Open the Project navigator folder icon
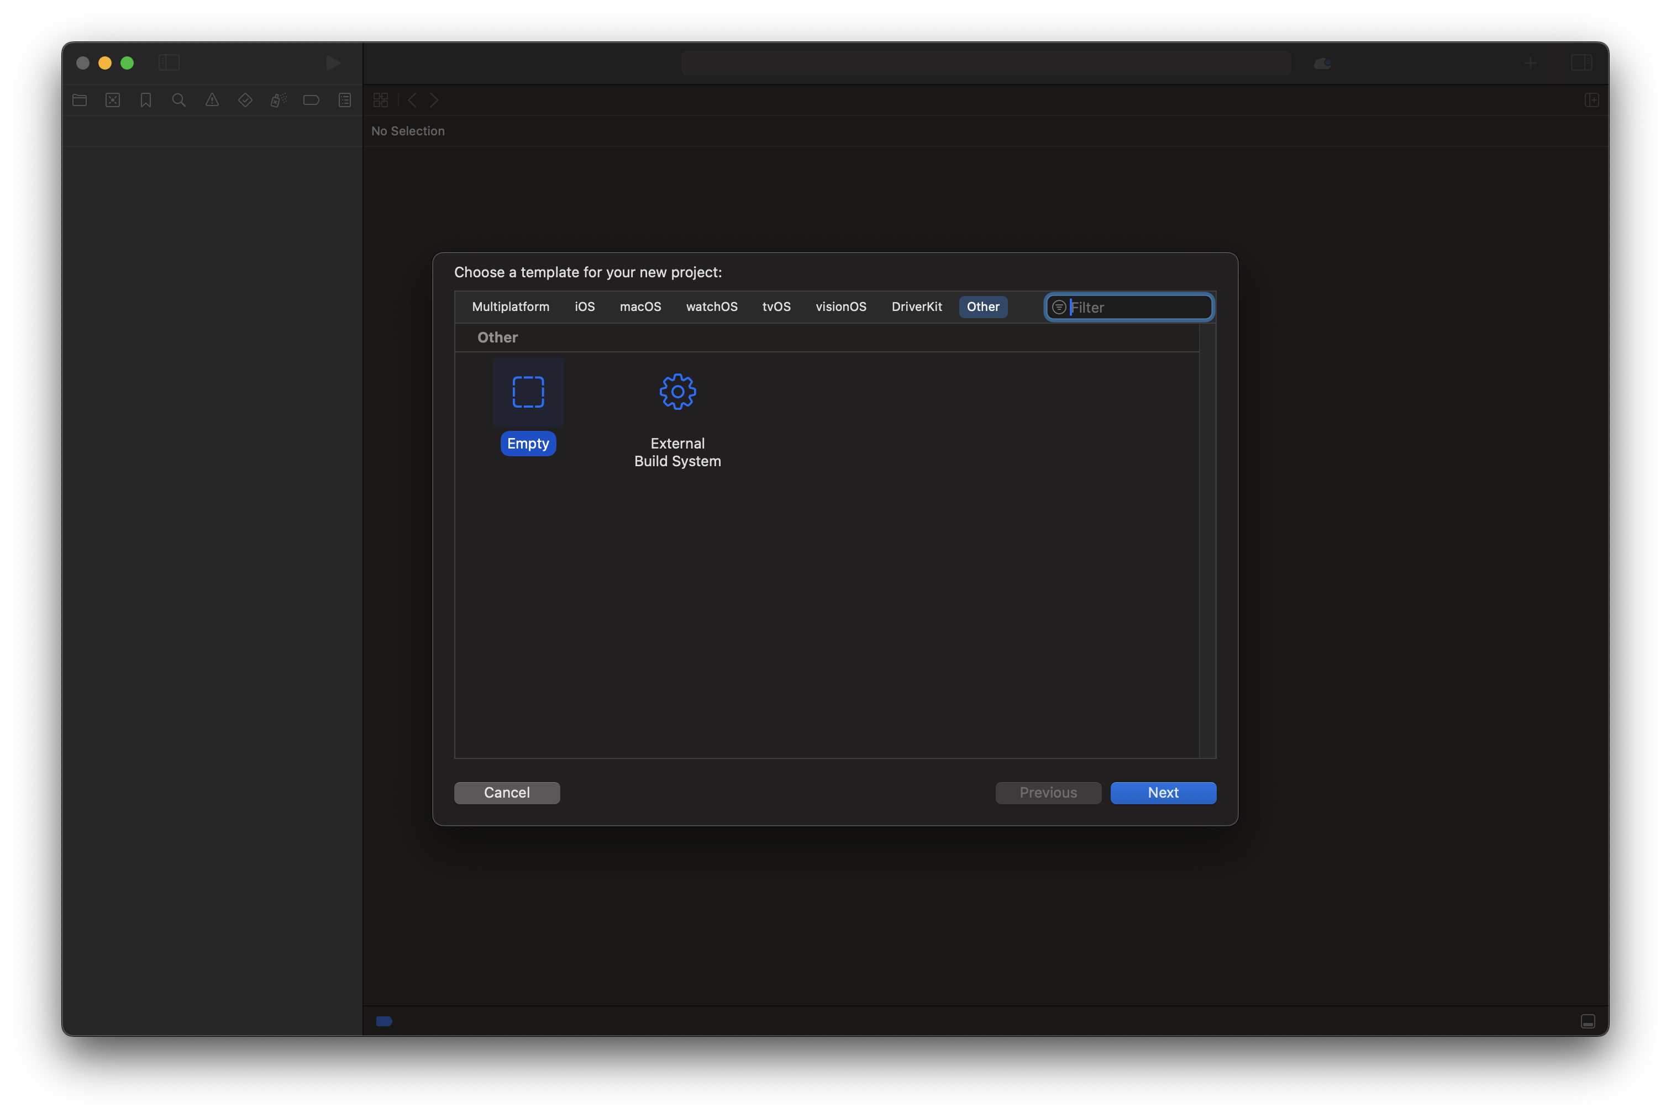 [80, 101]
